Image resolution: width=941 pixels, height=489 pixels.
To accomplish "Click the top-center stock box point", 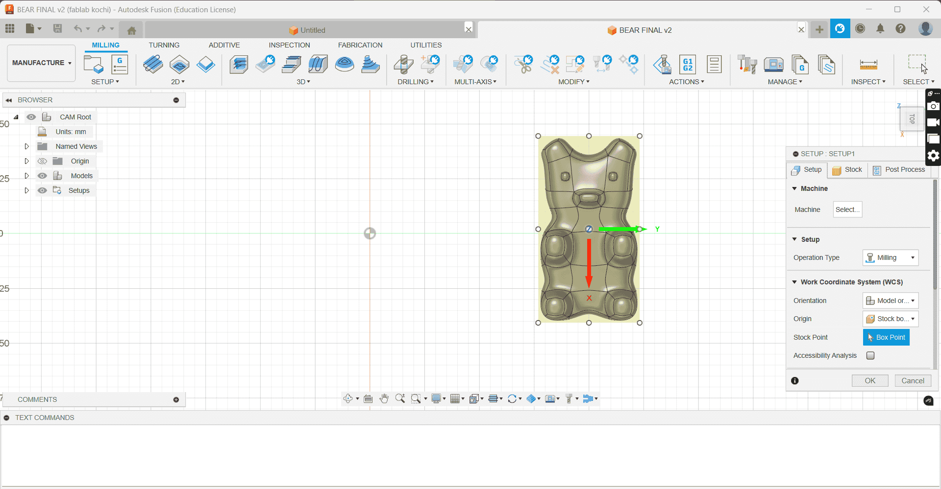I will click(589, 136).
